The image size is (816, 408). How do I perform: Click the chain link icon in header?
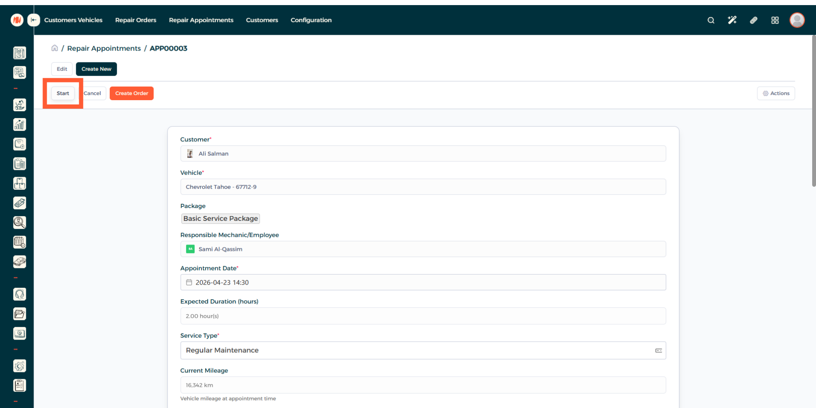[x=754, y=20]
